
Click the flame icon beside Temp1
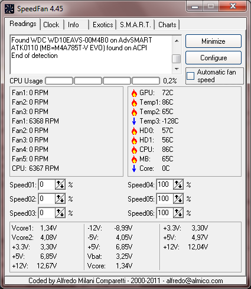point(134,102)
